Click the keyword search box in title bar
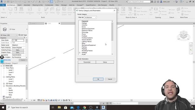The image size is (195, 110). point(139,2)
